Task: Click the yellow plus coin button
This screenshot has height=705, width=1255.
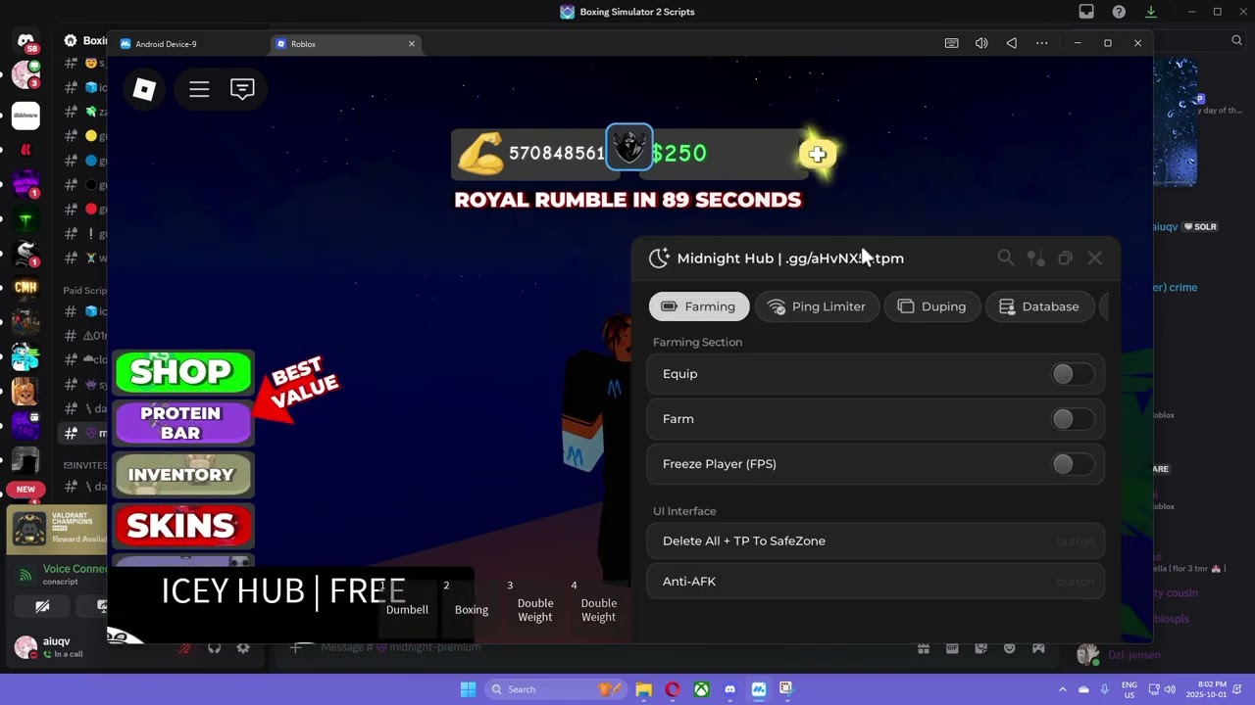Action: 818,154
